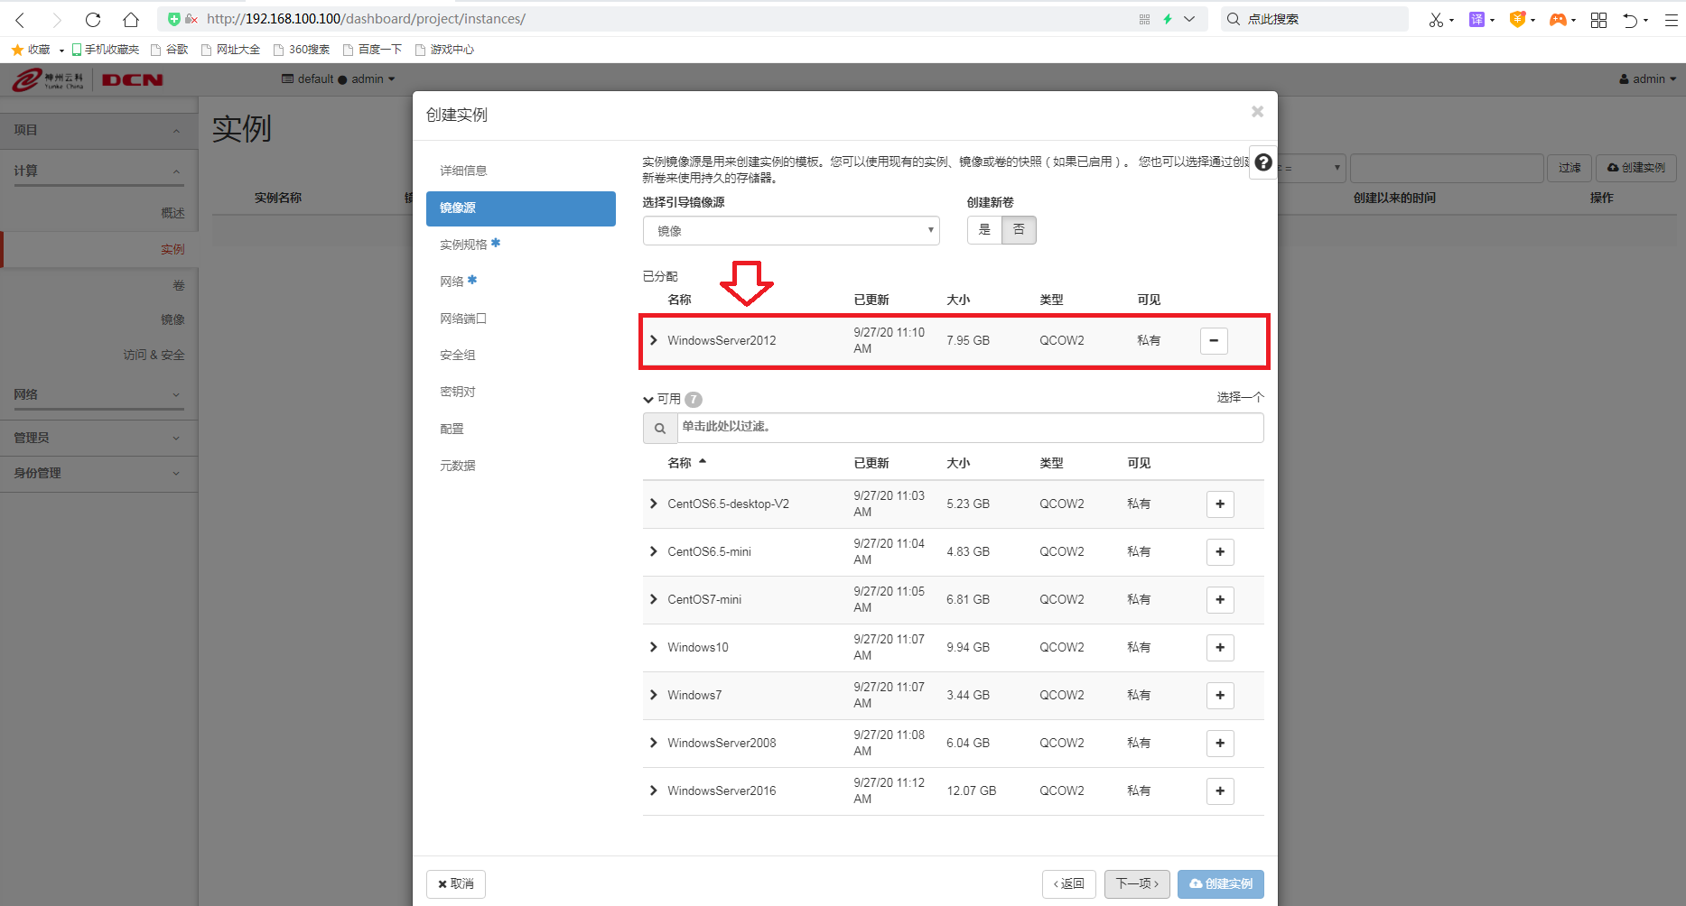
Task: Add Windows10 image with plus icon
Action: 1220,647
